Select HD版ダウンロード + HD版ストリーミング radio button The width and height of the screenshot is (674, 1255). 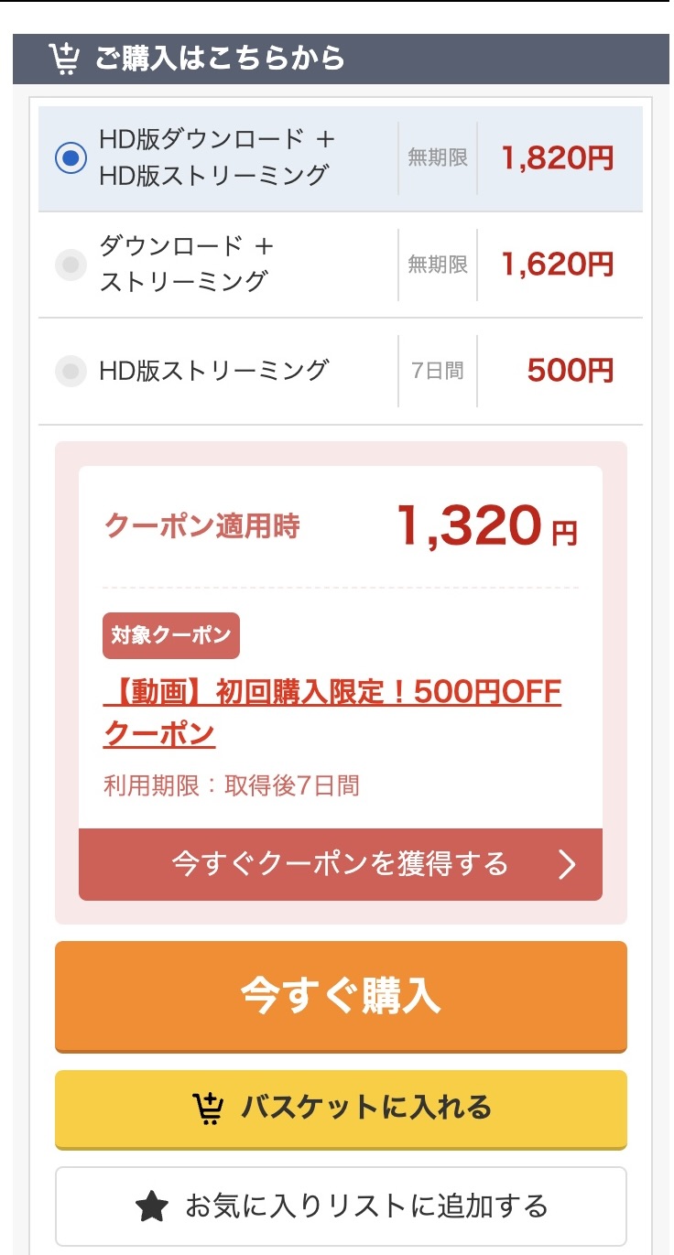pyautogui.click(x=71, y=158)
